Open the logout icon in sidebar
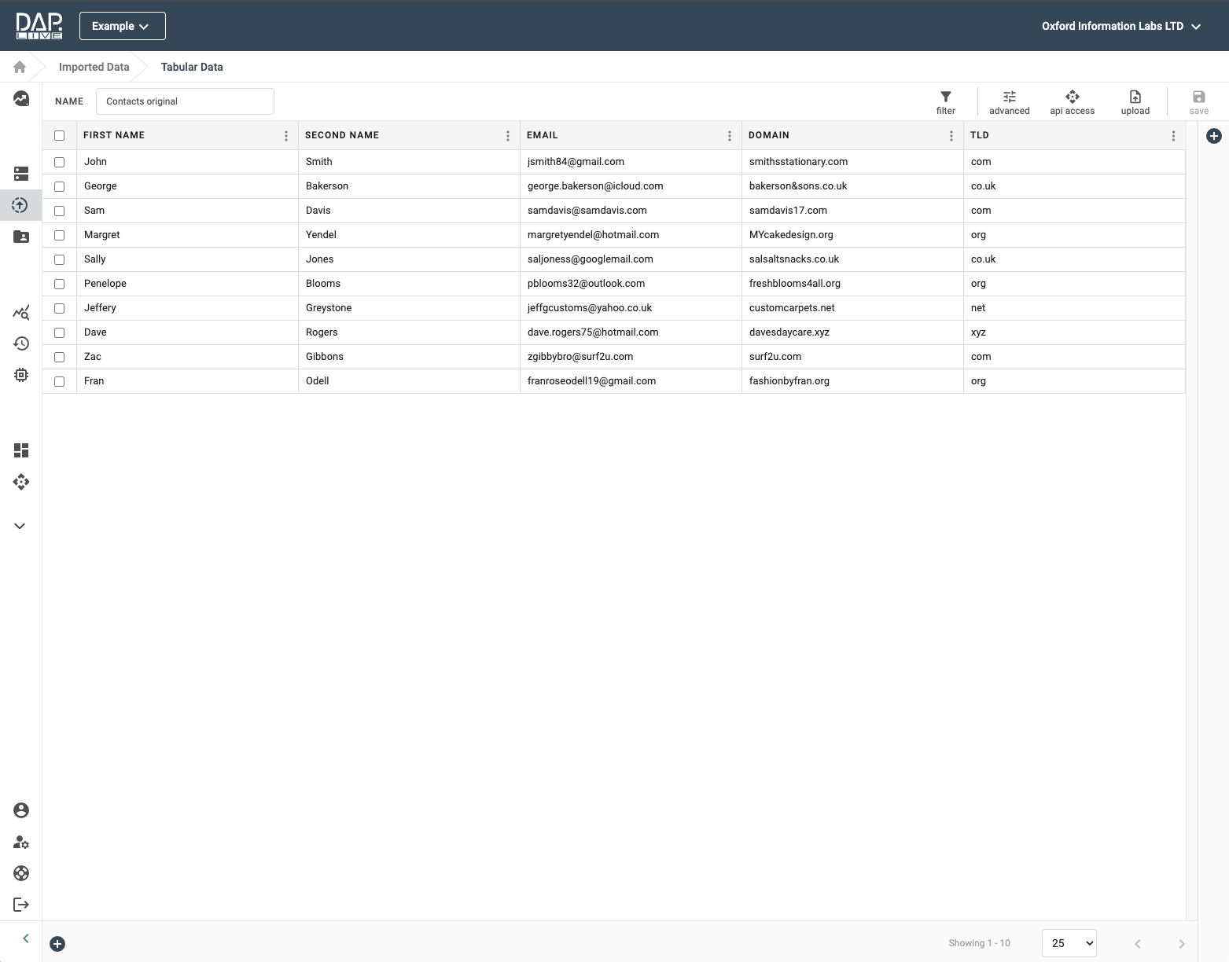1229x962 pixels. point(21,905)
